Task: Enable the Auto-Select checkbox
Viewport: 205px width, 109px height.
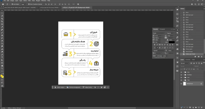Action: 12,4
